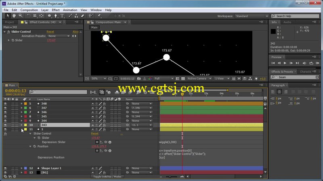Screen dimensions: 323x181
Task: Hide layer 348 with its eye icon
Action: click(5, 104)
